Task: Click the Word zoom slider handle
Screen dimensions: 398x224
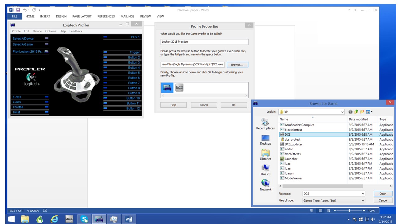Action: point(349,211)
